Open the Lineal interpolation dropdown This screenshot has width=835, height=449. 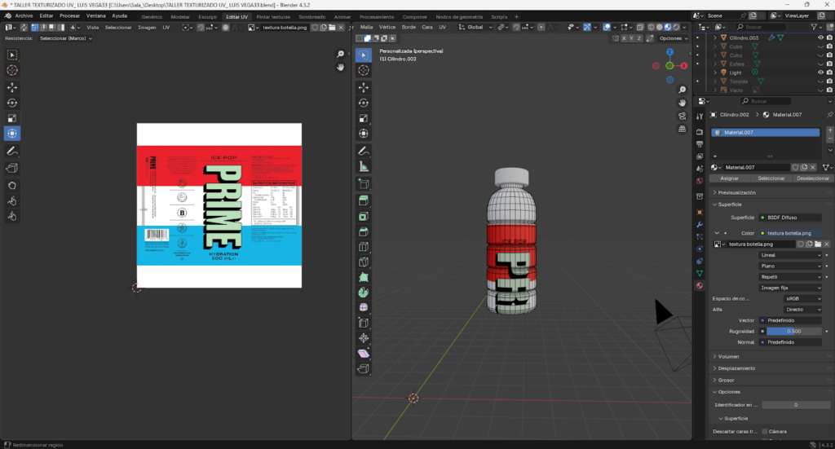pos(791,255)
